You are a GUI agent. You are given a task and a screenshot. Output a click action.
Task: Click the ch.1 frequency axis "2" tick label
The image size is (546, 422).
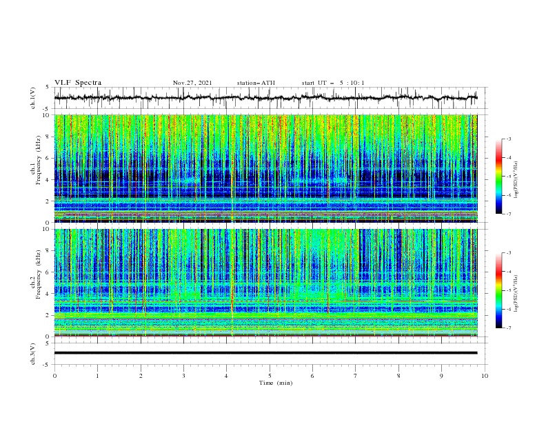point(49,201)
